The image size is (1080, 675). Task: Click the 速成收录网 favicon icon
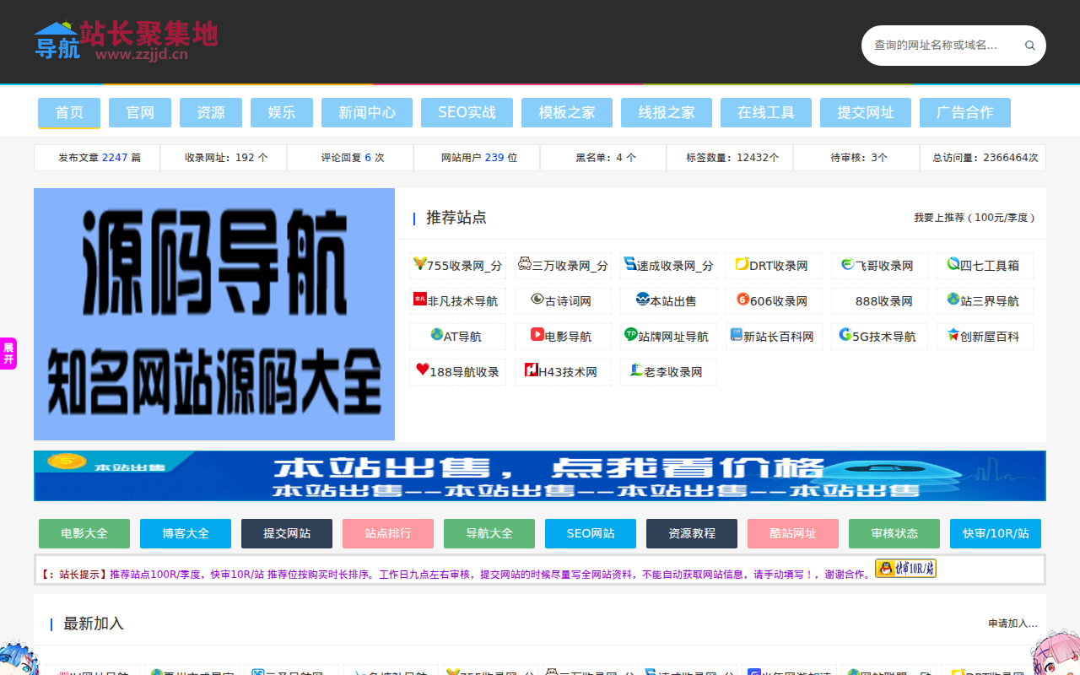click(x=630, y=264)
